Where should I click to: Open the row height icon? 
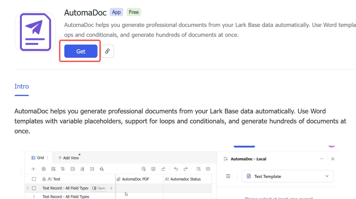point(92,169)
